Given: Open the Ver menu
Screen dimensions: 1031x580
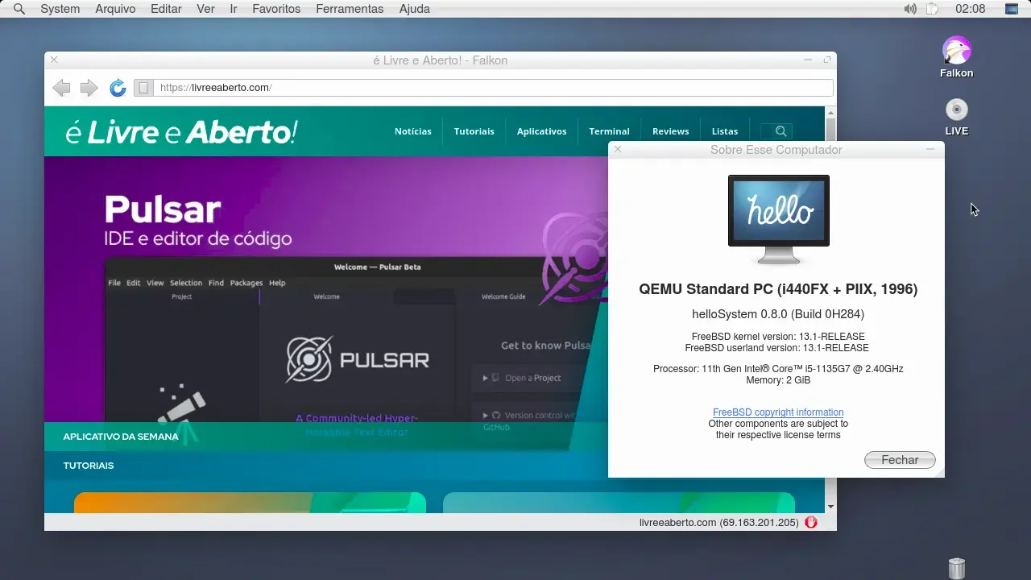Looking at the screenshot, I should 205,9.
